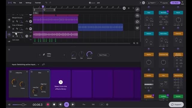The width and height of the screenshot is (192, 108).
Task: Open transport settings gear icon
Action: (x=107, y=104)
